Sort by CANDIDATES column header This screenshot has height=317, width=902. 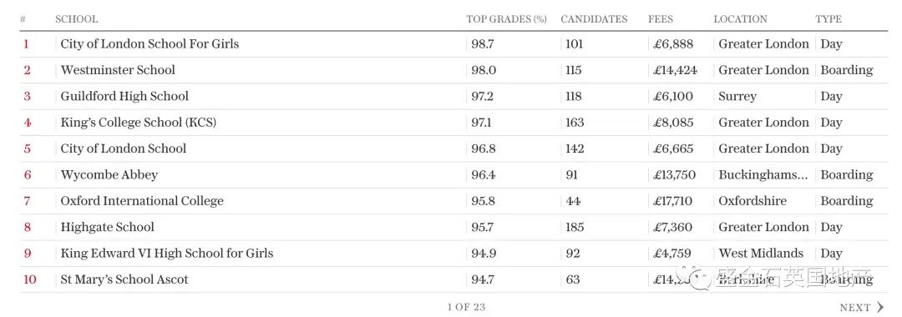click(594, 19)
